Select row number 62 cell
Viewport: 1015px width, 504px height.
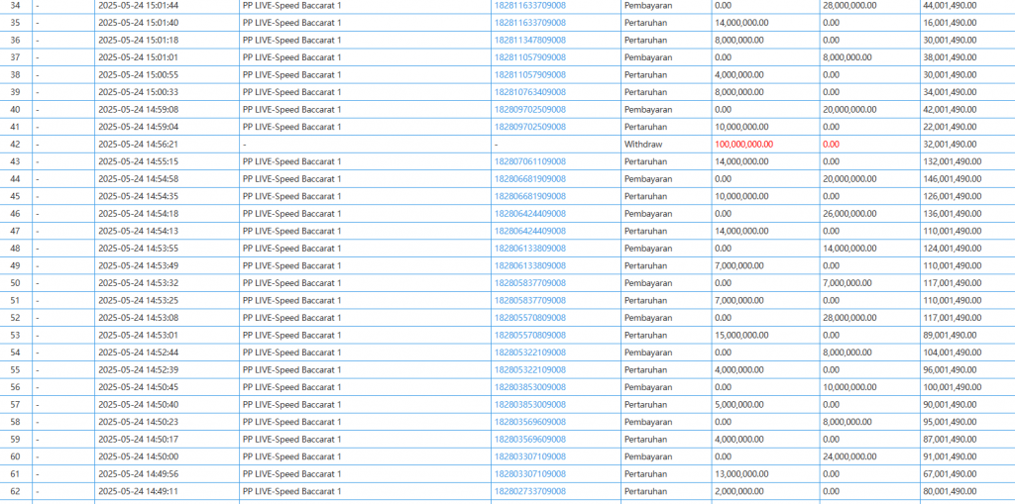[16, 491]
